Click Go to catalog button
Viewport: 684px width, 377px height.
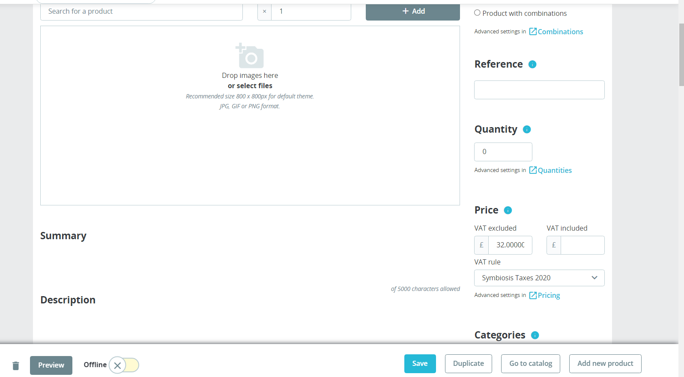pyautogui.click(x=531, y=364)
